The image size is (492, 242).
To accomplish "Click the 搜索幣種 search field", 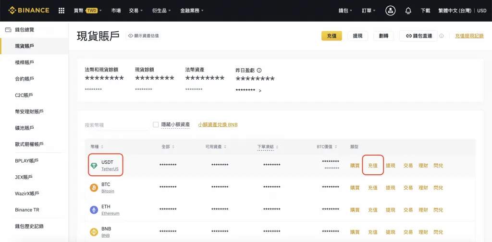I will pyautogui.click(x=115, y=125).
